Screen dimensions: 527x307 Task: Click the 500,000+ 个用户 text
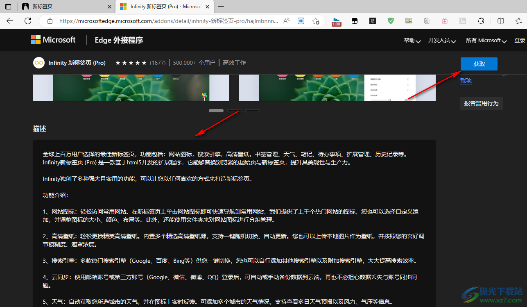click(194, 63)
